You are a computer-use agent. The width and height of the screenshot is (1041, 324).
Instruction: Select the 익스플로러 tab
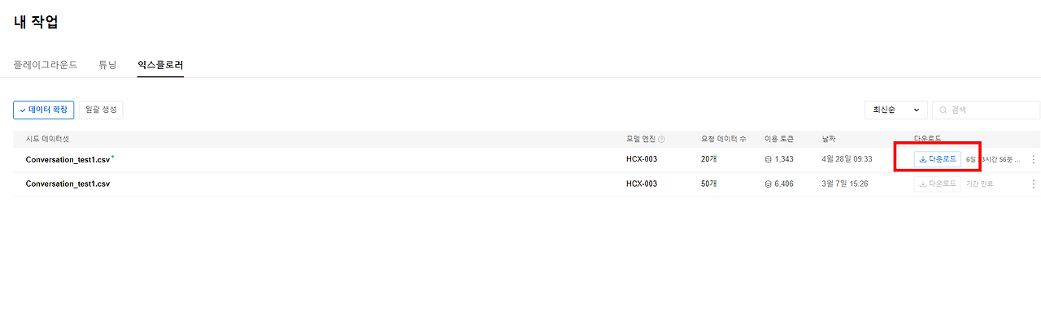tap(160, 65)
